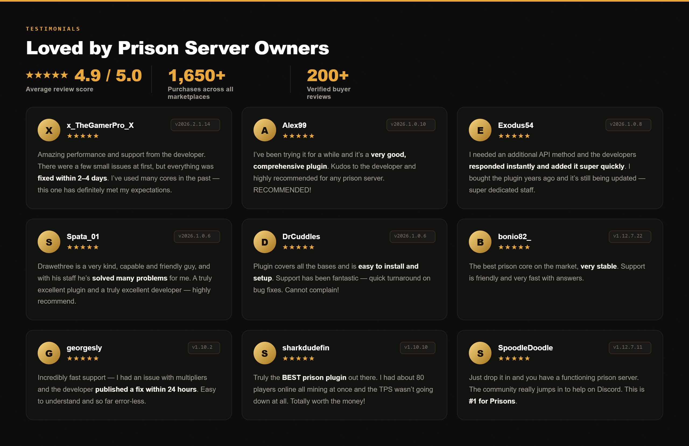This screenshot has height=446, width=689.
Task: Click the SpoodleDoodle S avatar
Action: (x=480, y=353)
